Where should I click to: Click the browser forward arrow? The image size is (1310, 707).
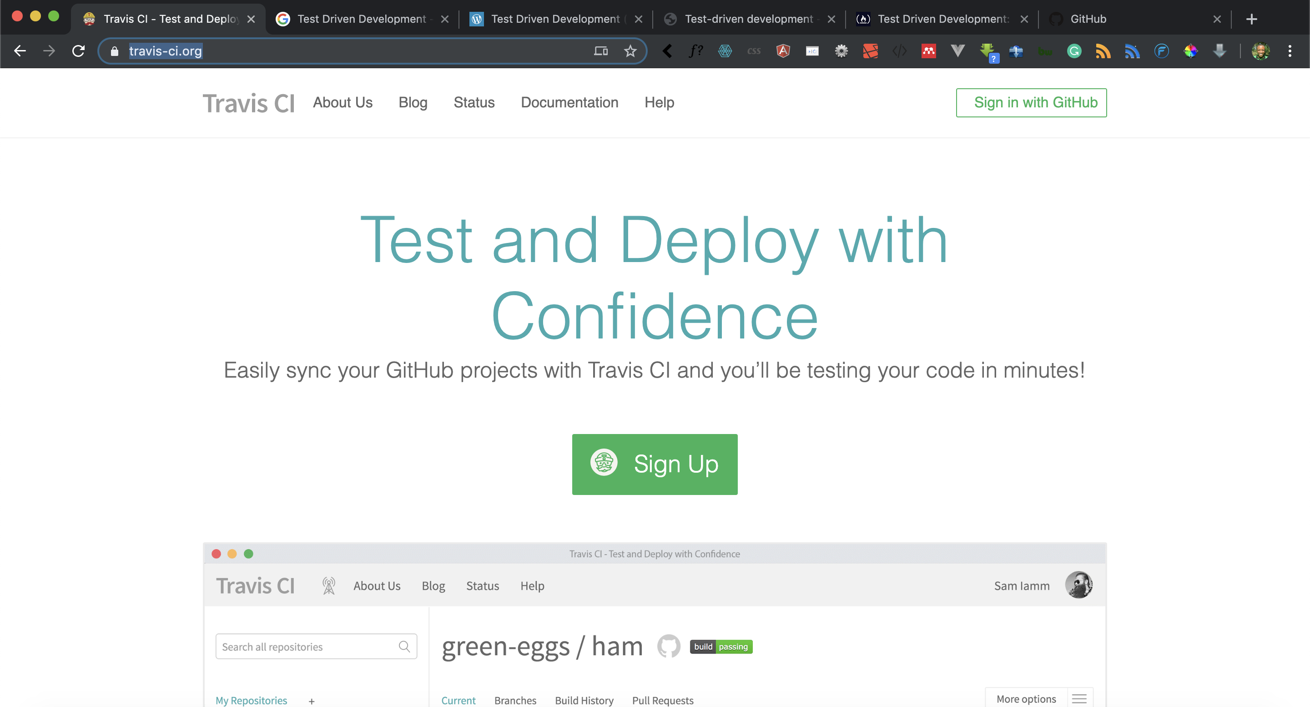coord(49,51)
